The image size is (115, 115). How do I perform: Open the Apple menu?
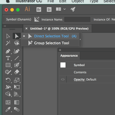coord(8,1)
